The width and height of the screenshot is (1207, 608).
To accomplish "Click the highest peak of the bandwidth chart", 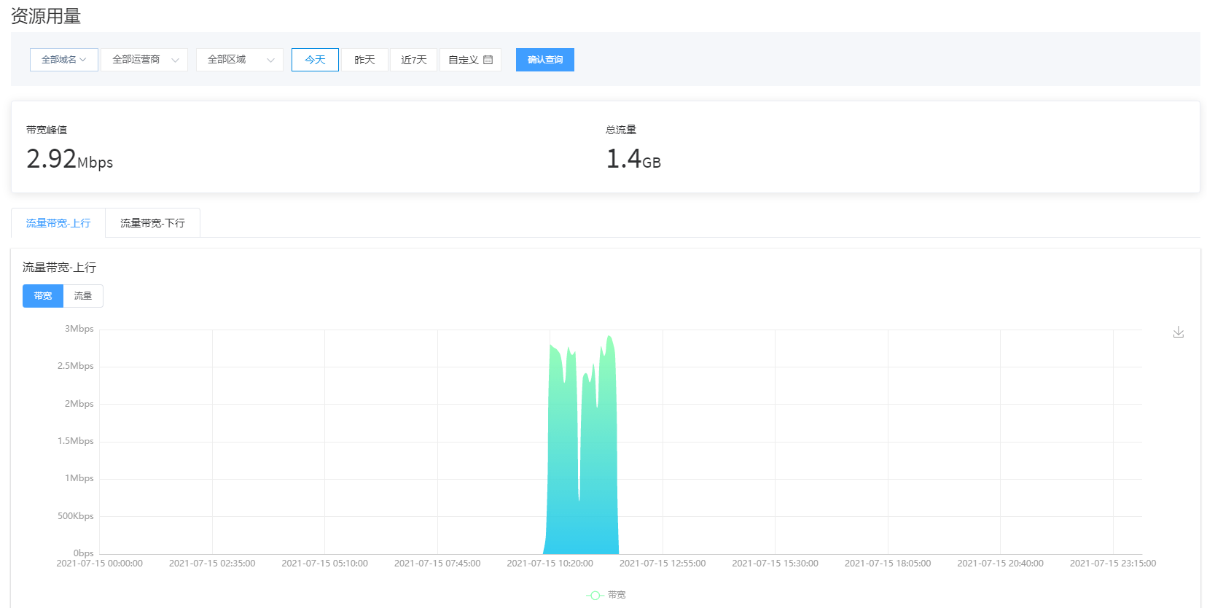I will tap(609, 337).
